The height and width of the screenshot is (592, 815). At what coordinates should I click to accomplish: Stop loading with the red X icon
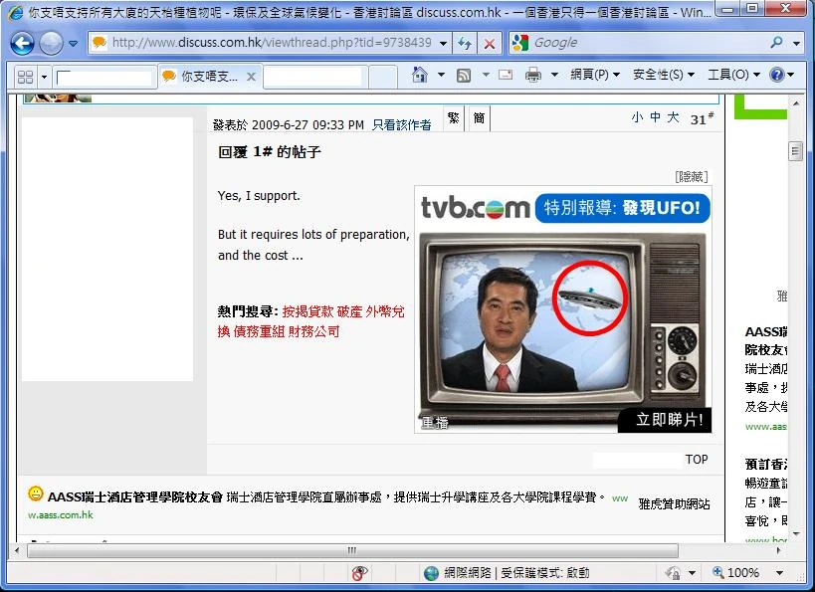pos(490,43)
